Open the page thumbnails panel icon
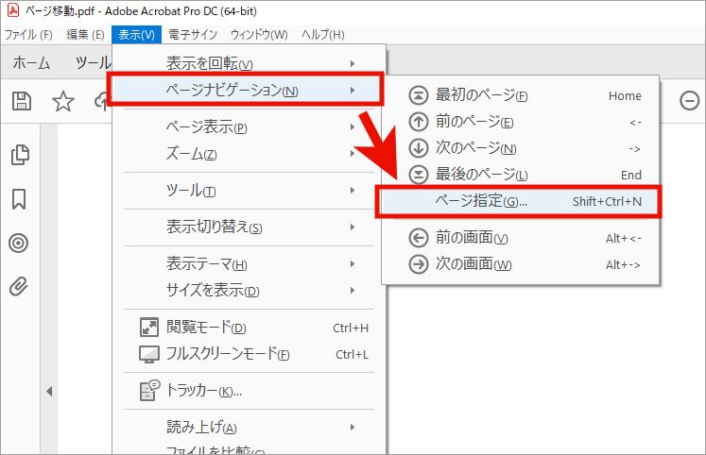The image size is (706, 455). tap(19, 156)
